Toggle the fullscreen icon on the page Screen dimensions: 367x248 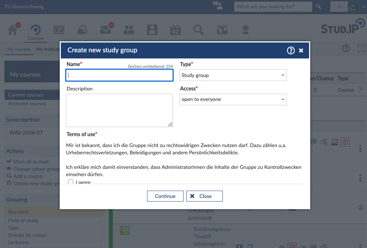[362, 48]
